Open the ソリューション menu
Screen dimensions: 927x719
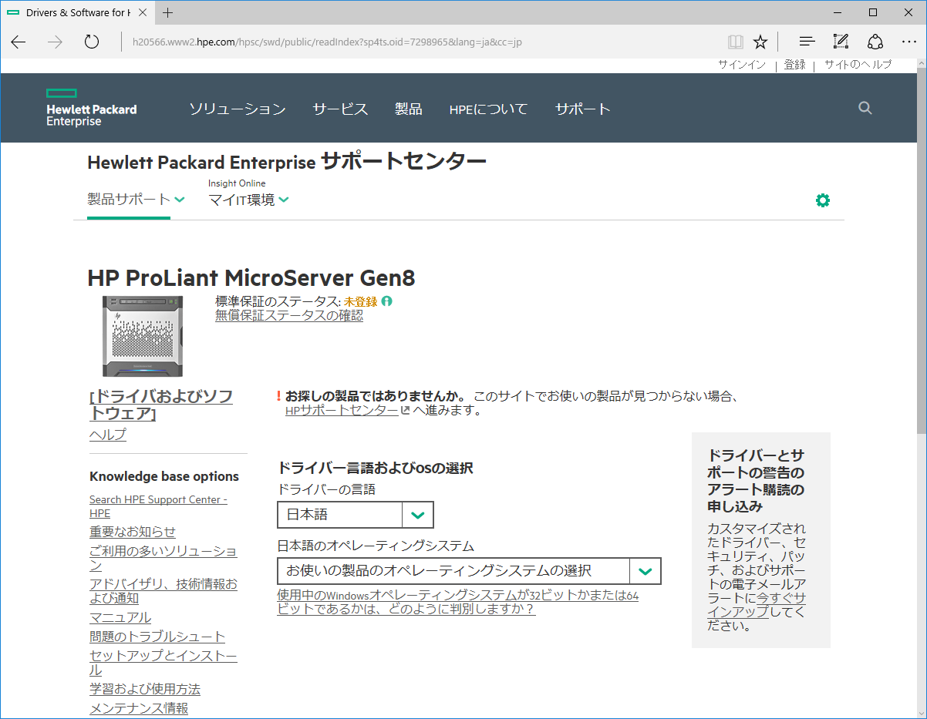point(238,109)
